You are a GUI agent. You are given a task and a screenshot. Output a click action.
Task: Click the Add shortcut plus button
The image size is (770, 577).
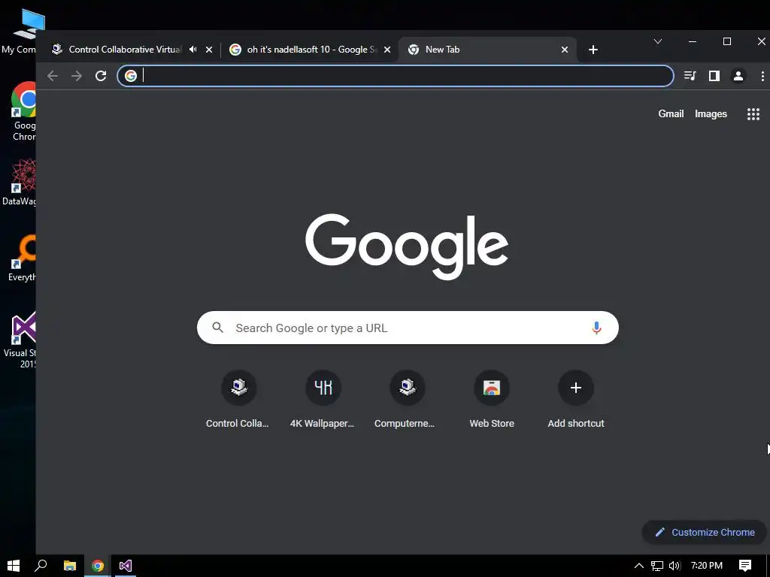[576, 388]
